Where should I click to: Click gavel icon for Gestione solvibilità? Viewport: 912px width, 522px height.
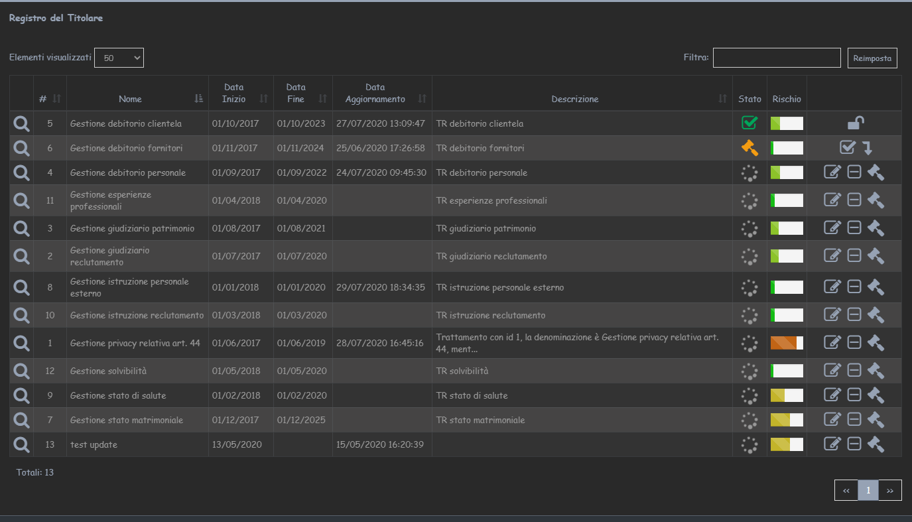[x=876, y=371]
